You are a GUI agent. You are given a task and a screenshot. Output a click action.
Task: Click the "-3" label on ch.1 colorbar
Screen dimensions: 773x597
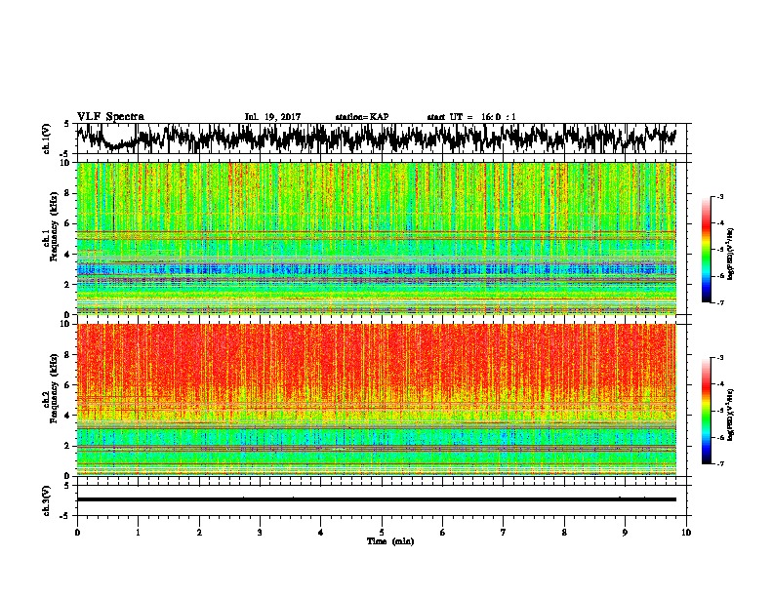tap(720, 196)
